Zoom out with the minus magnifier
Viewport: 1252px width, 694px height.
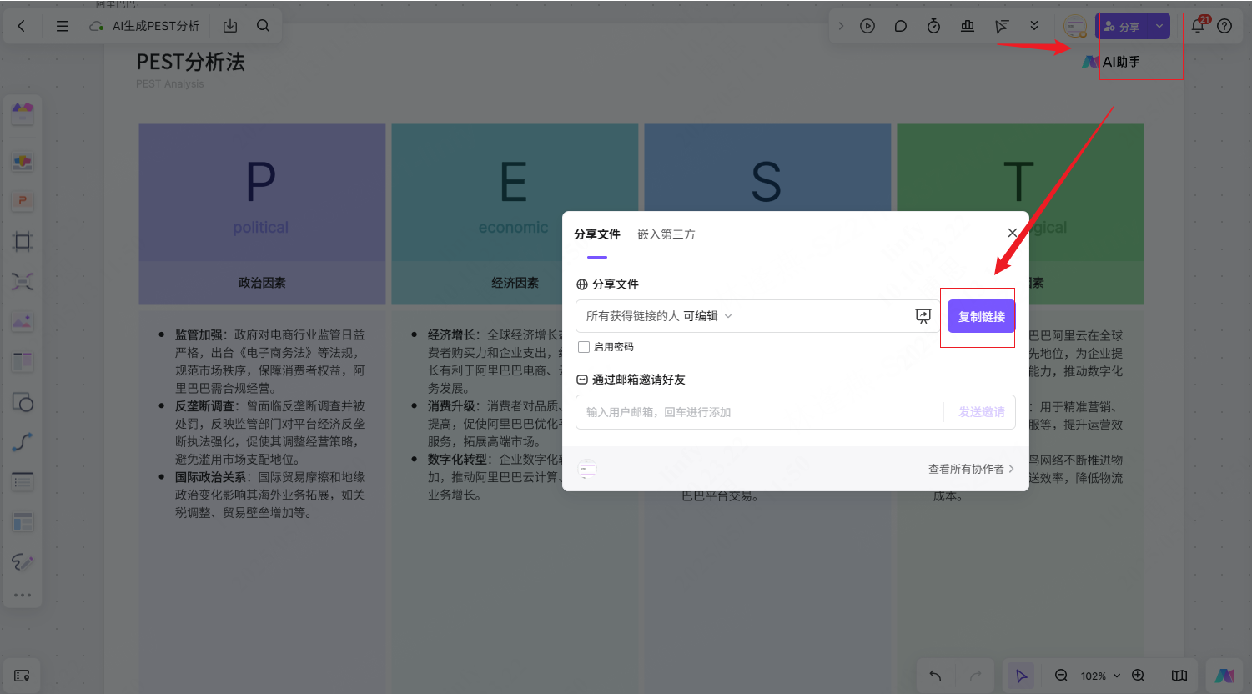(x=1061, y=676)
